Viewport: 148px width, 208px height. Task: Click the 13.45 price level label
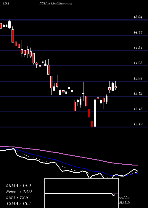(138, 109)
